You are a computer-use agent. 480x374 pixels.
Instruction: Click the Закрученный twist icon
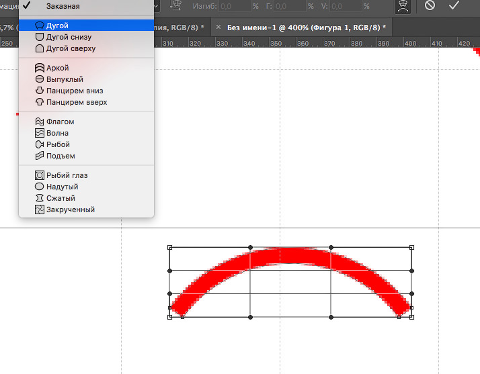[x=40, y=209]
